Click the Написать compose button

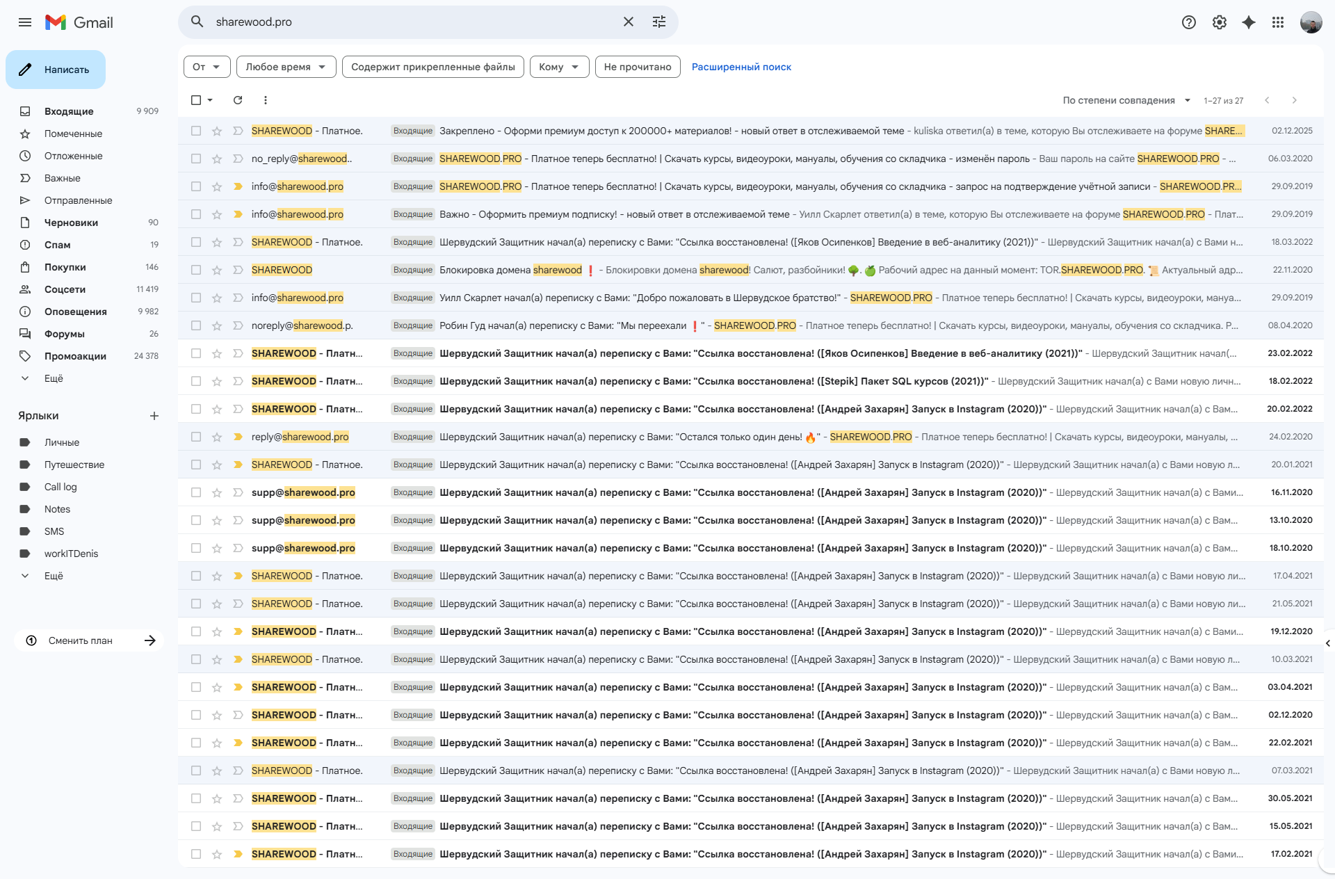point(56,70)
